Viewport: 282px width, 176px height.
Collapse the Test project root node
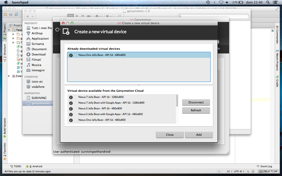click(x=9, y=30)
